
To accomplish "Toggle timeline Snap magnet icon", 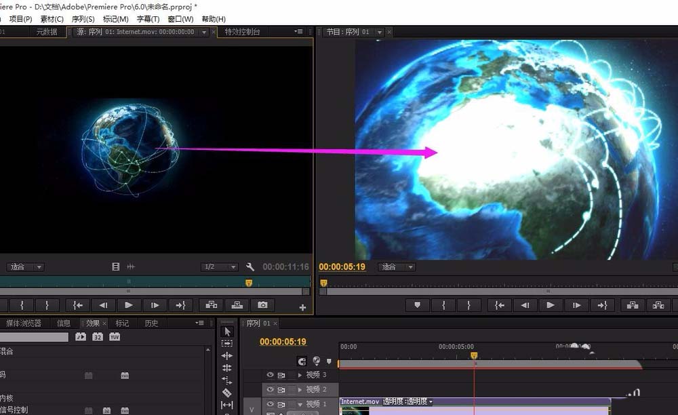I will coord(302,361).
